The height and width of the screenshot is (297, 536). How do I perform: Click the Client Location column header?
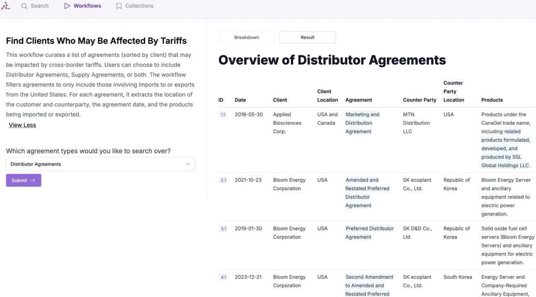[327, 96]
